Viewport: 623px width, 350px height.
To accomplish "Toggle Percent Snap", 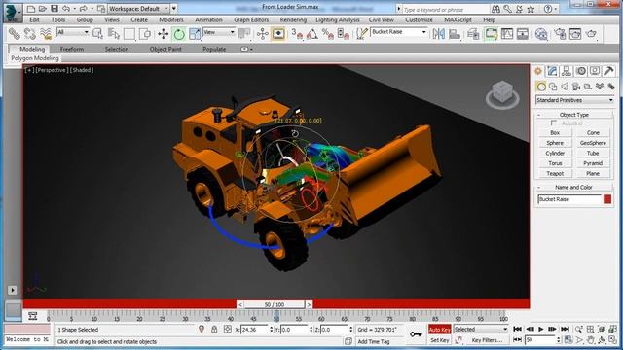I will pyautogui.click(x=328, y=34).
